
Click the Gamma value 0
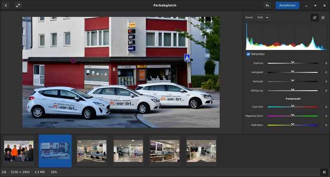(x=326, y=63)
